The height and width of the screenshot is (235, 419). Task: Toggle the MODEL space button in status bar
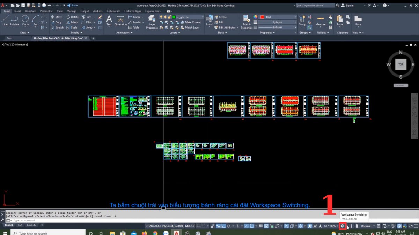[189, 226]
